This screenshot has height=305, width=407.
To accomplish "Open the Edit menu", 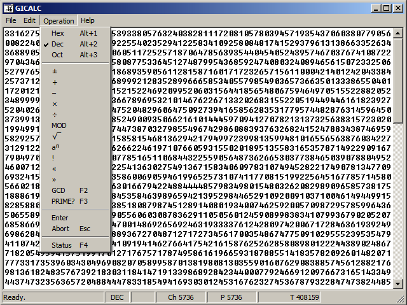I will point(29,20).
